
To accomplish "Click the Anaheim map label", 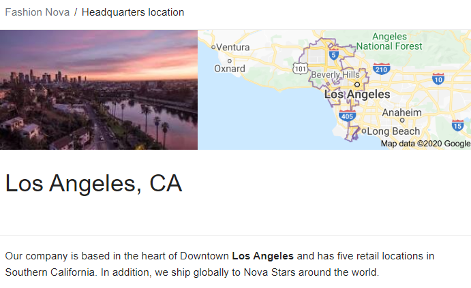I will (x=402, y=112).
